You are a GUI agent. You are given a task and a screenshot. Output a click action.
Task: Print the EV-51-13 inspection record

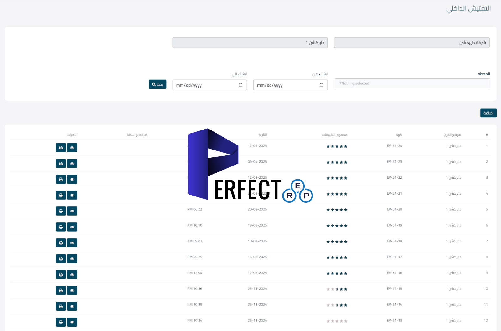tap(61, 322)
